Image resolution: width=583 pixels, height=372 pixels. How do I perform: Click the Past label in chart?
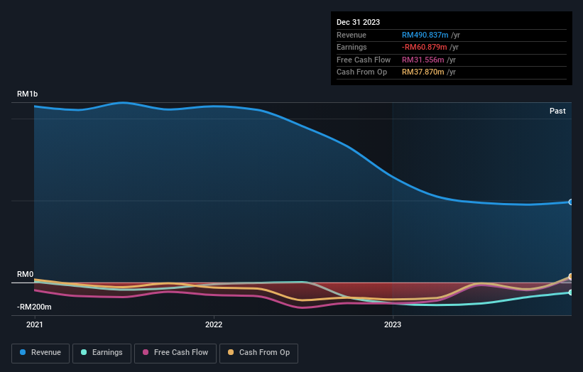coord(557,111)
